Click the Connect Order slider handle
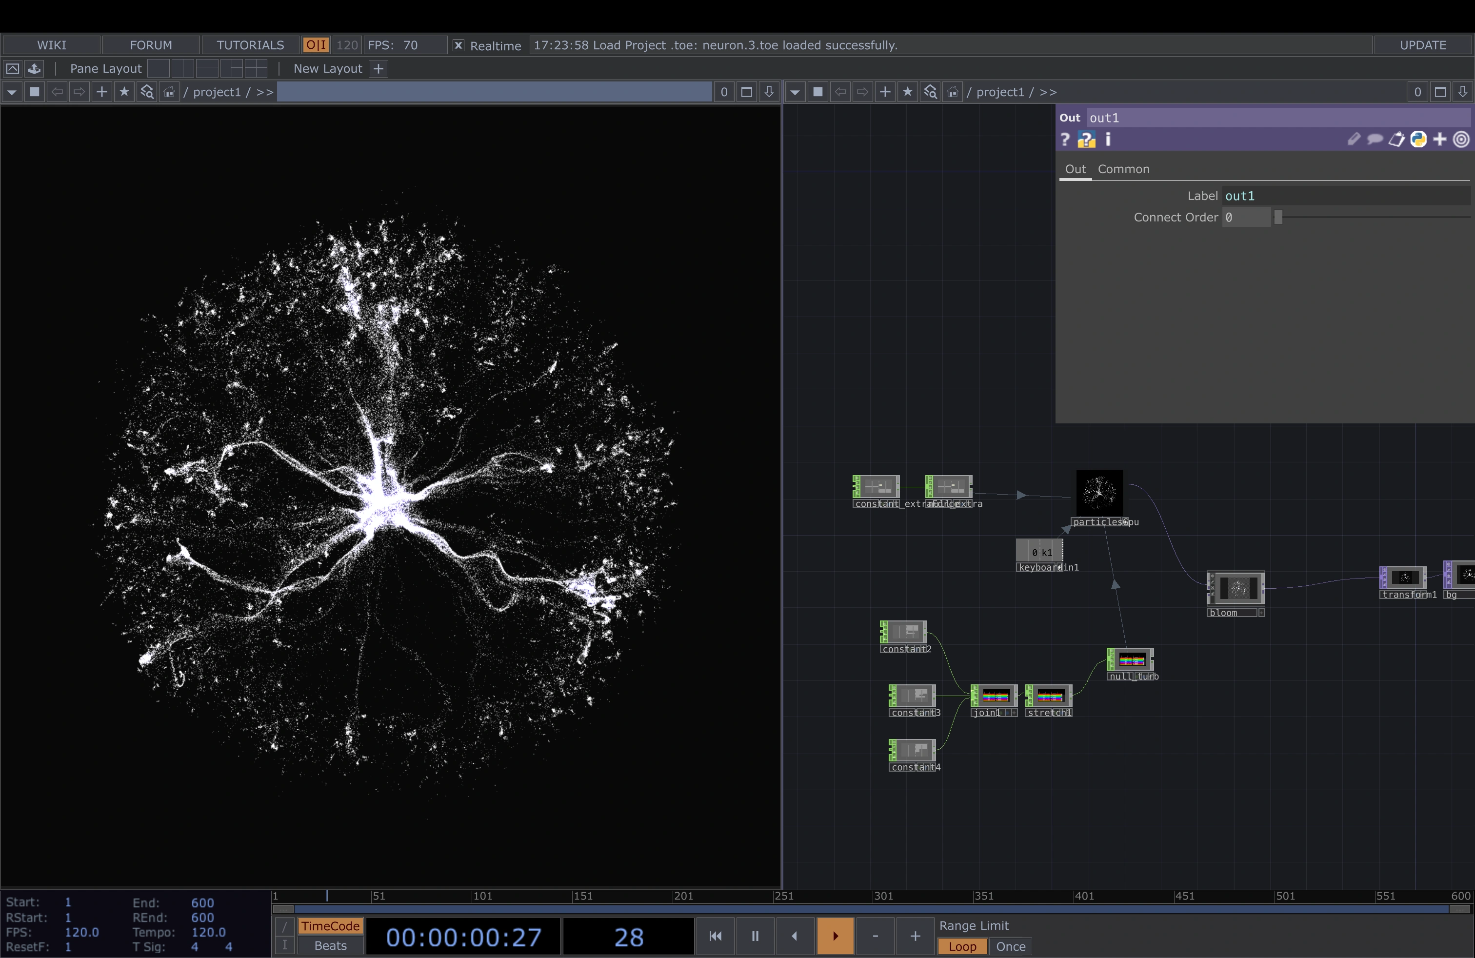The image size is (1475, 958). [x=1277, y=217]
